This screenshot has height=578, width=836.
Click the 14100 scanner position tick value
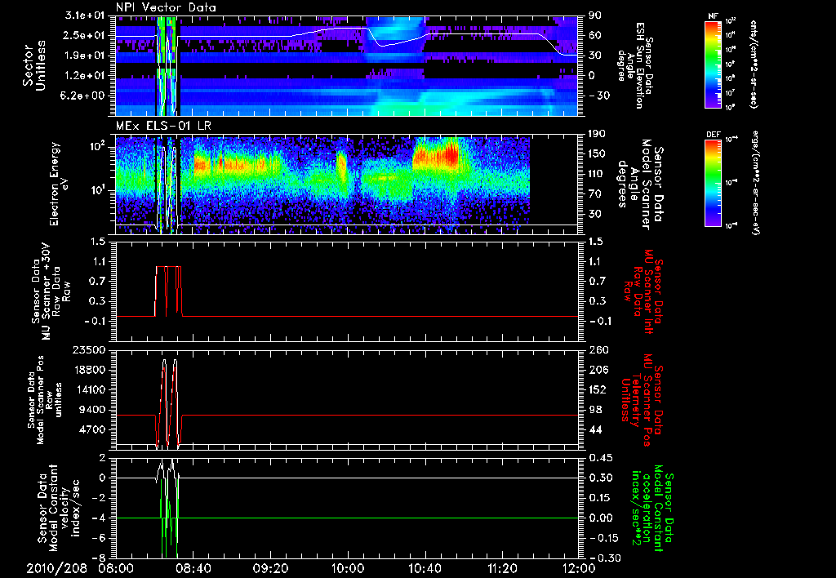tap(89, 389)
